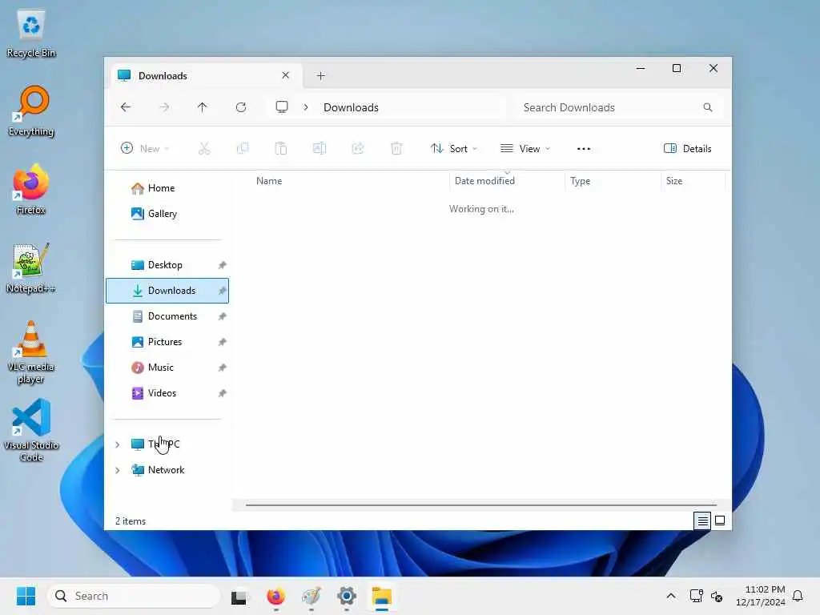Select the VLC media player desktop shortcut
This screenshot has width=820, height=615.
31,352
